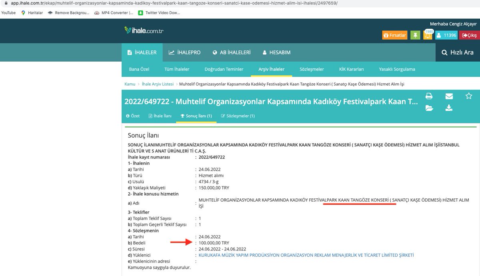Image resolution: width=480 pixels, height=276 pixels.
Task: Open KURUKAFA MÜZİK YAPIM contractor link
Action: tap(306, 255)
